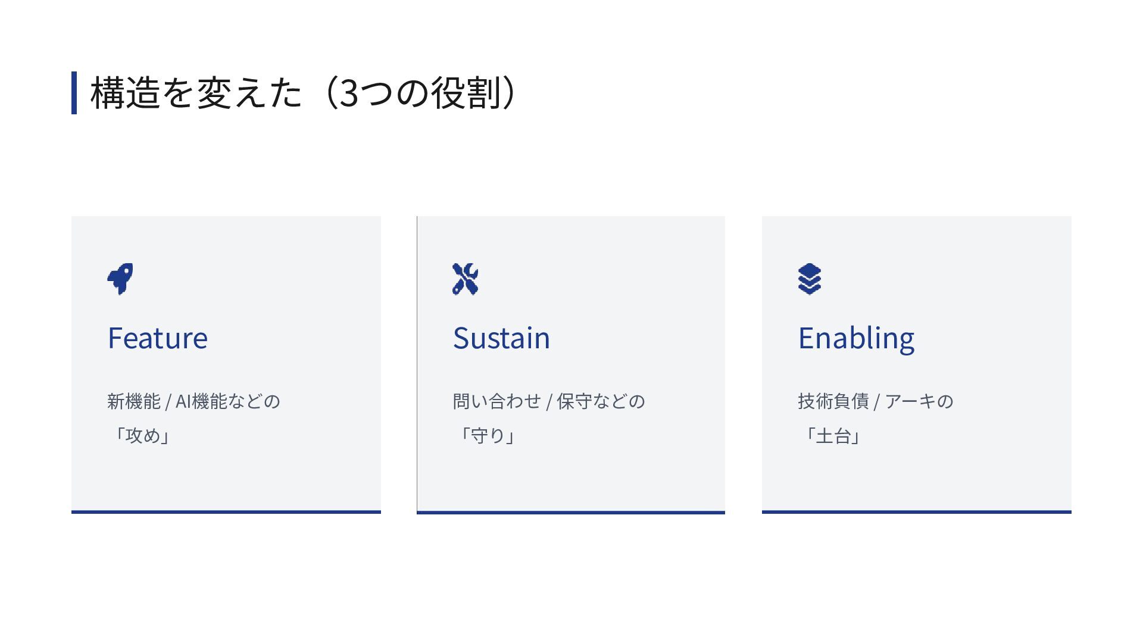
Task: Select the Feature heading
Action: 158,338
